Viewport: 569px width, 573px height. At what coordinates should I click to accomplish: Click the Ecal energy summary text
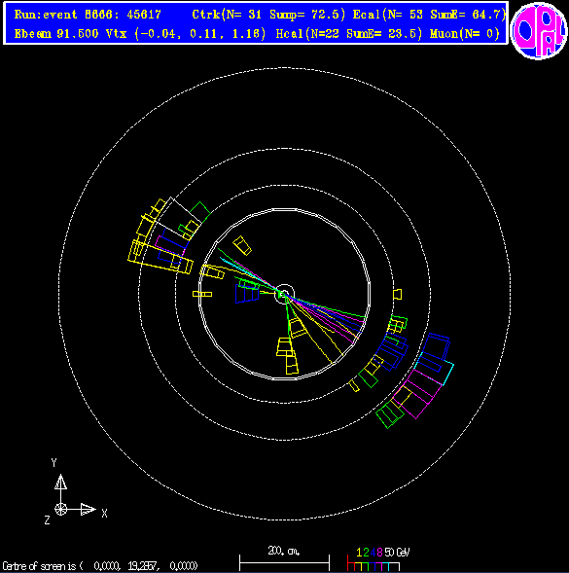click(429, 15)
